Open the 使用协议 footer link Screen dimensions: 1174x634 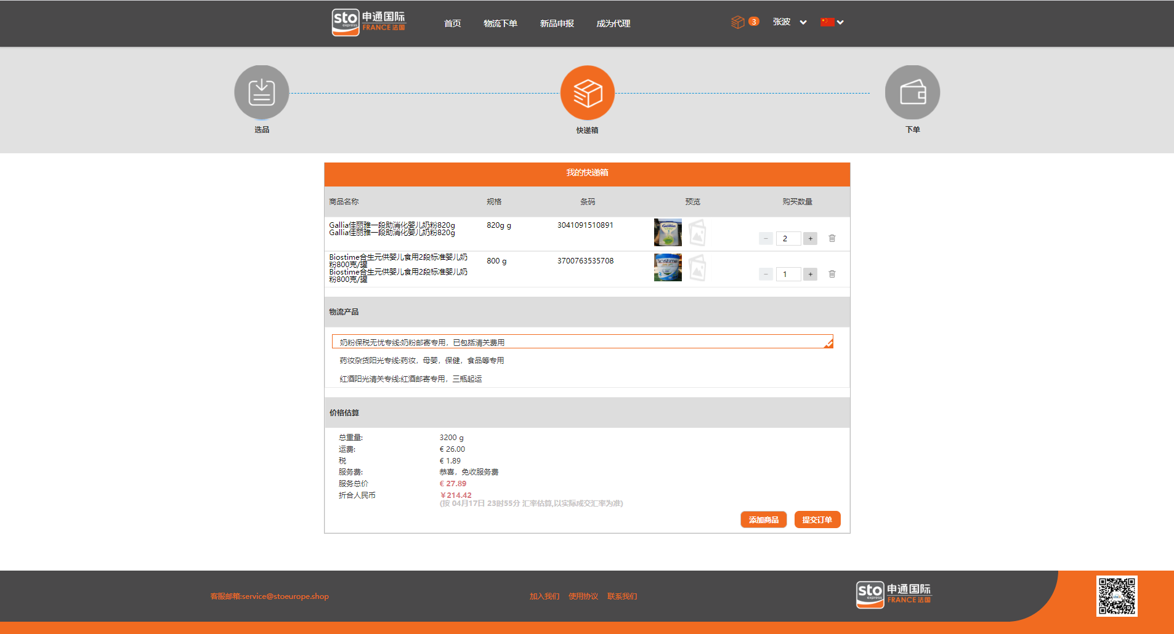coord(583,596)
